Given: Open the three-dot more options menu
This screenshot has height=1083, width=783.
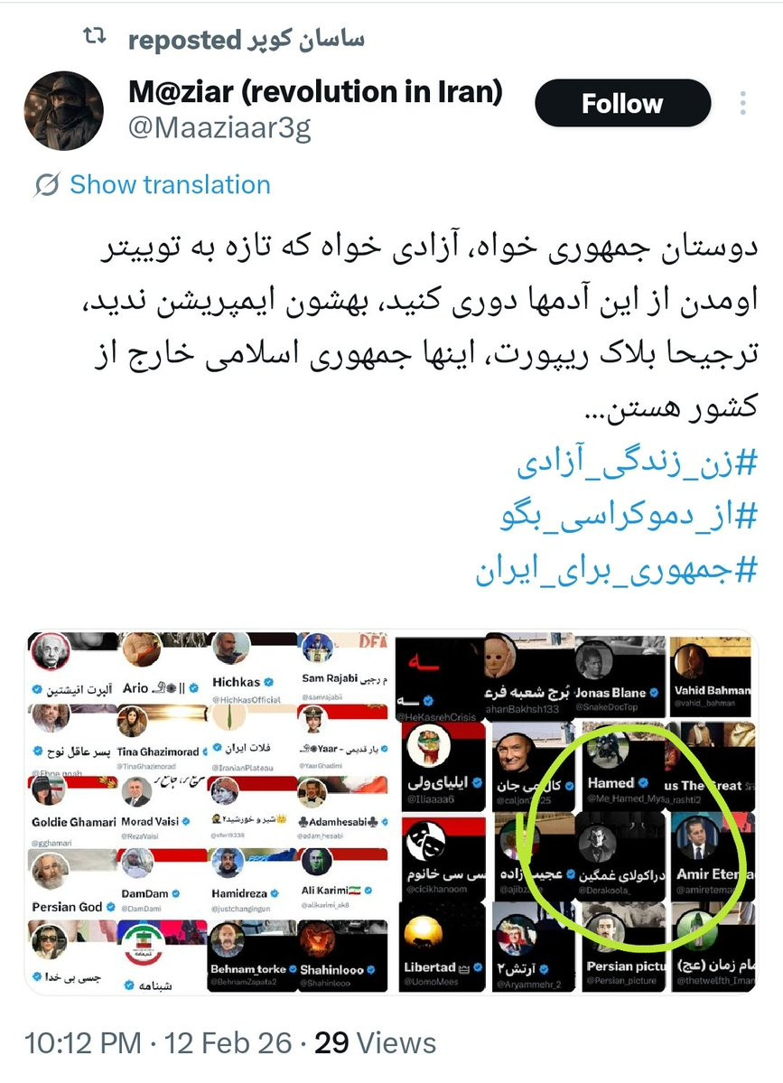Looking at the screenshot, I should [x=743, y=103].
